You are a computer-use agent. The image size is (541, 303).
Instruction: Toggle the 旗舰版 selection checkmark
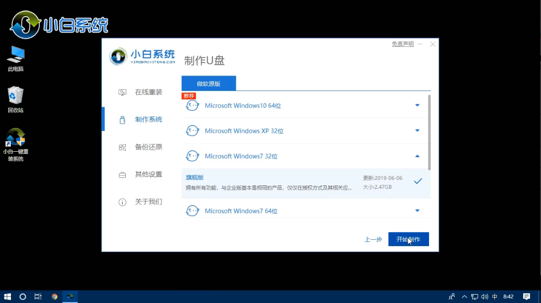coord(418,181)
